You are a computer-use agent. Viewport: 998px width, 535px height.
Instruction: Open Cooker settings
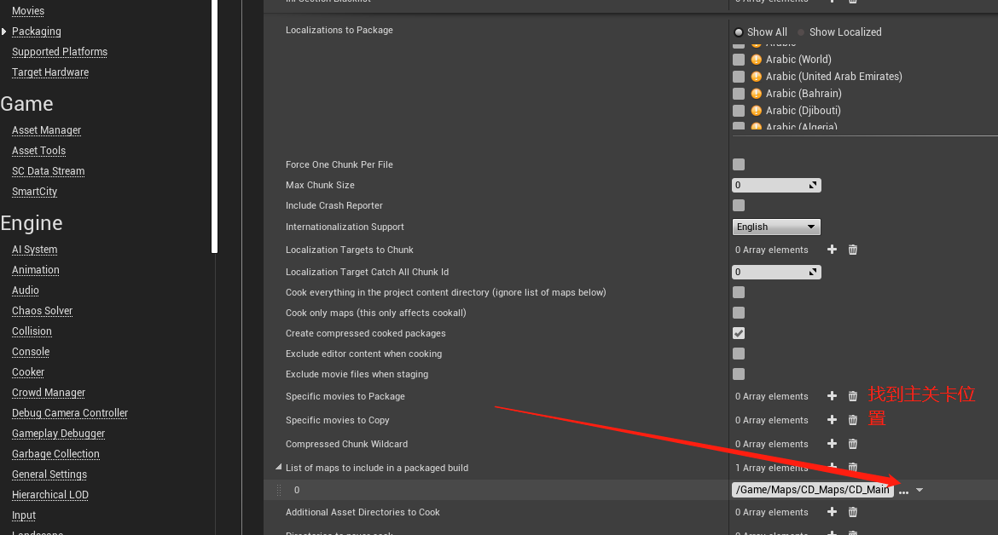click(x=28, y=371)
